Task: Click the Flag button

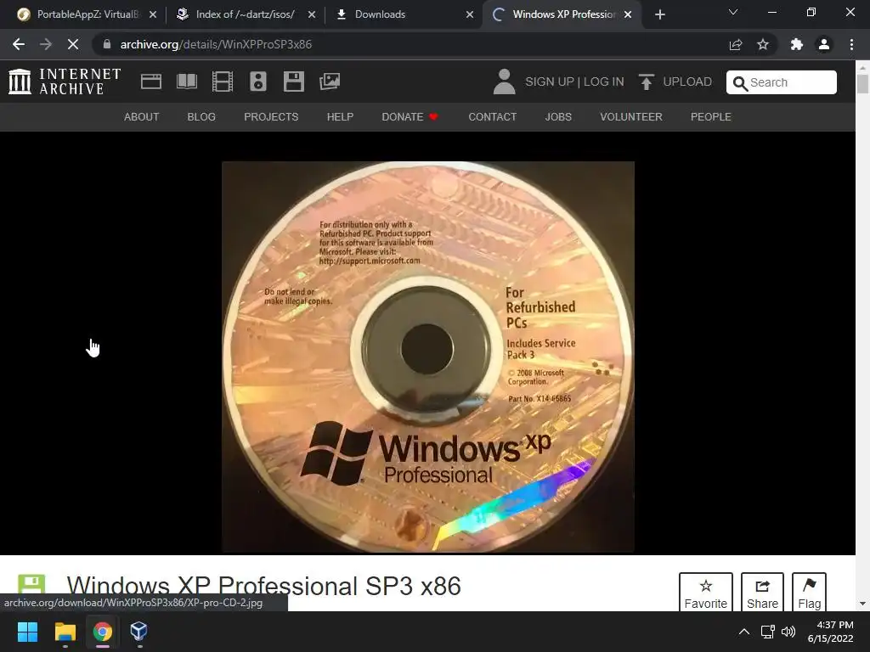Action: [809, 592]
